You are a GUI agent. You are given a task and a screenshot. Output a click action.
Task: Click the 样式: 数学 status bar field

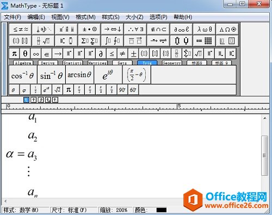tap(26, 210)
